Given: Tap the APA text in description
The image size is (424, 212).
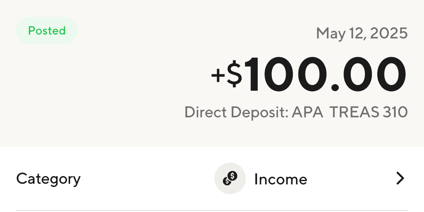Looking at the screenshot, I should pyautogui.click(x=307, y=112).
